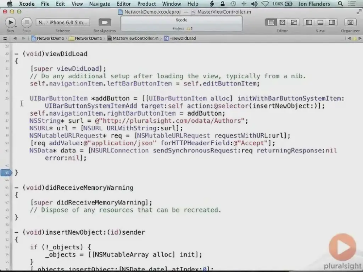Open NetworkDemo folder in jump bar
The image size is (363, 272).
(86, 38)
